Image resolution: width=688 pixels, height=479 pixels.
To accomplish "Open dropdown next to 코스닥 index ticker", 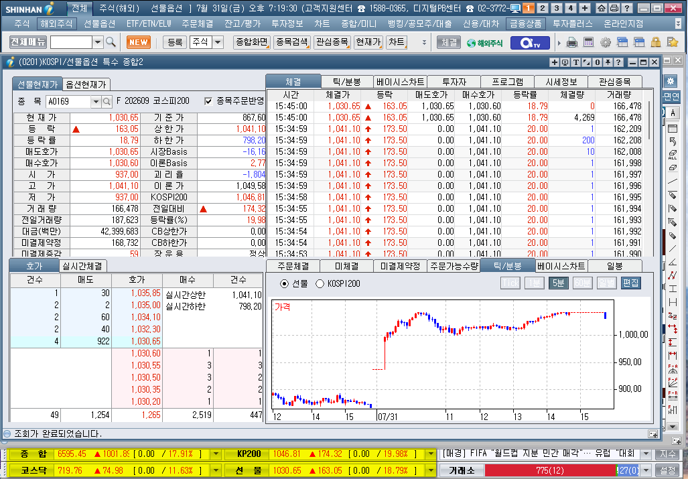I will tap(216, 470).
